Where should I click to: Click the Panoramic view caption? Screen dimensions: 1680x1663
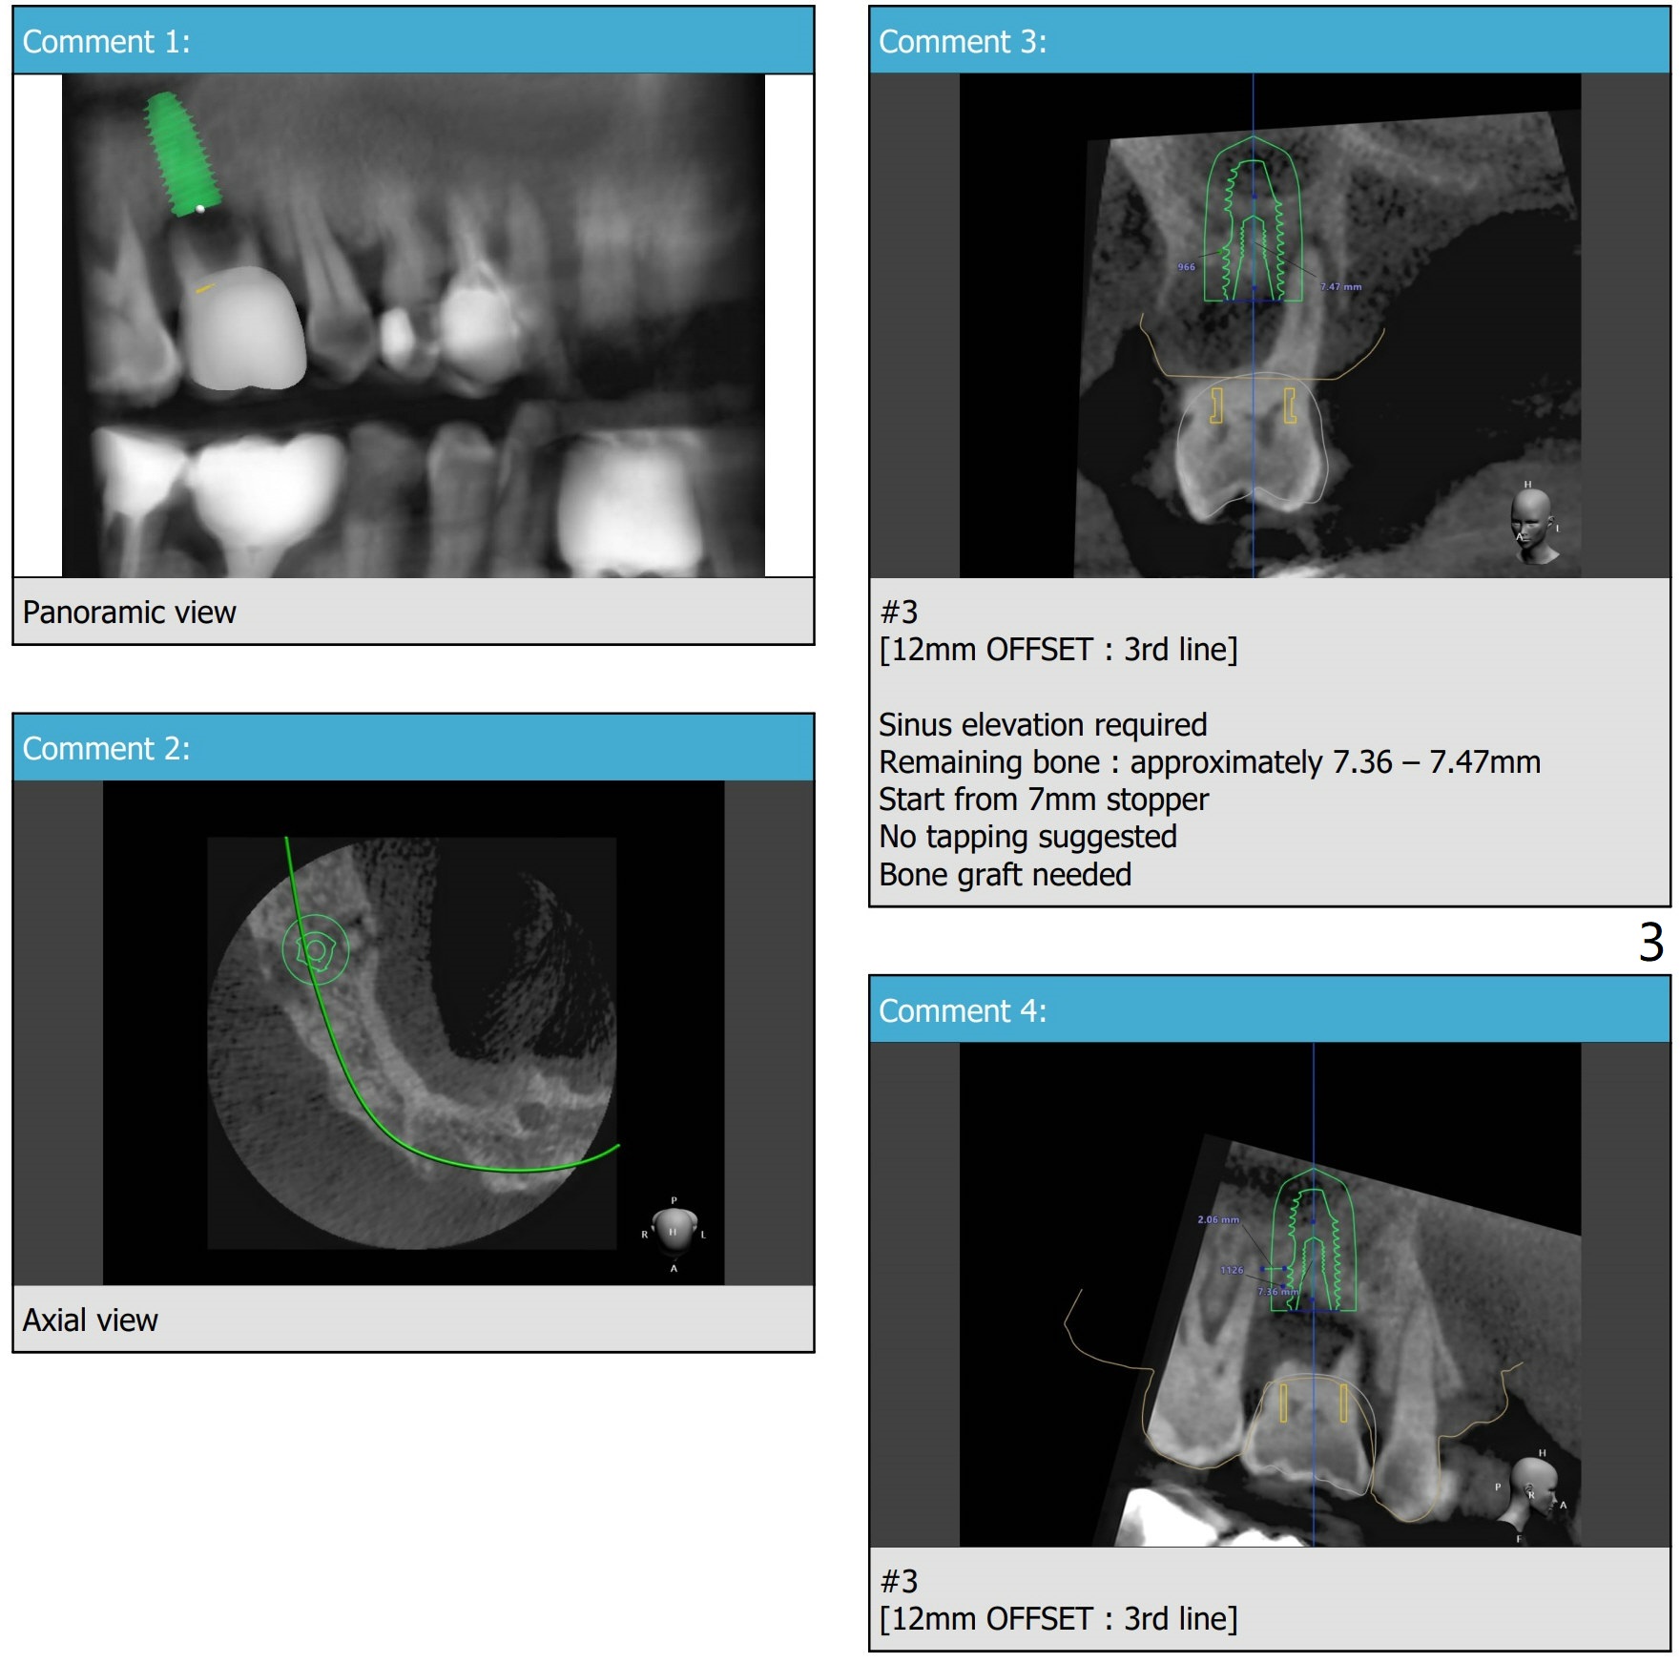tap(129, 613)
